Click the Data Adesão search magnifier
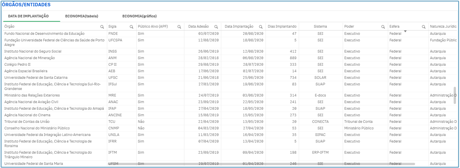460x168 pixels. tap(216, 27)
